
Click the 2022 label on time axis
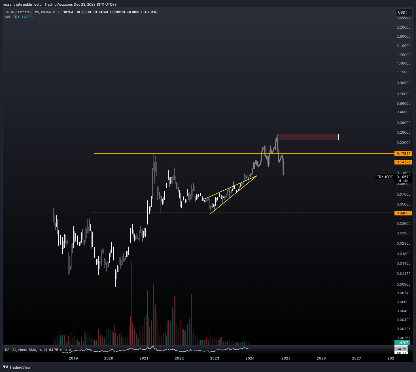pos(179,358)
